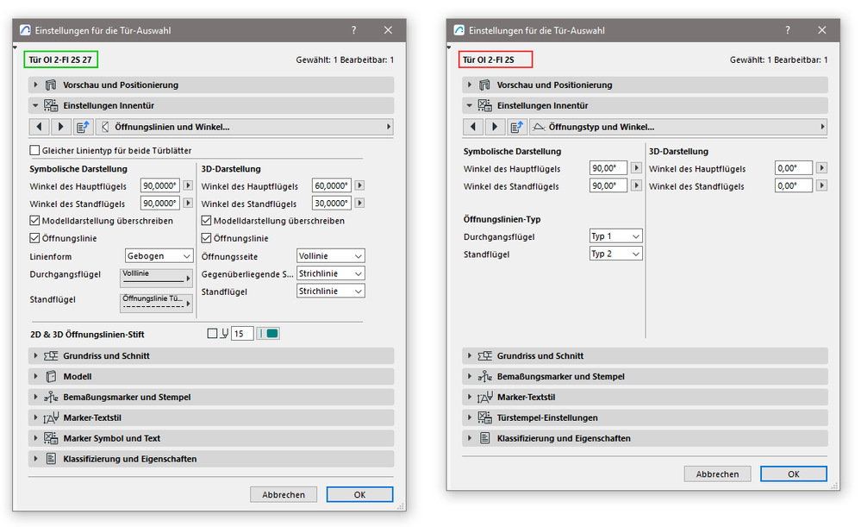The image size is (861, 527).
Task: Click 3D Winkel des Standflügels 30,0000° field
Action: [x=331, y=204]
